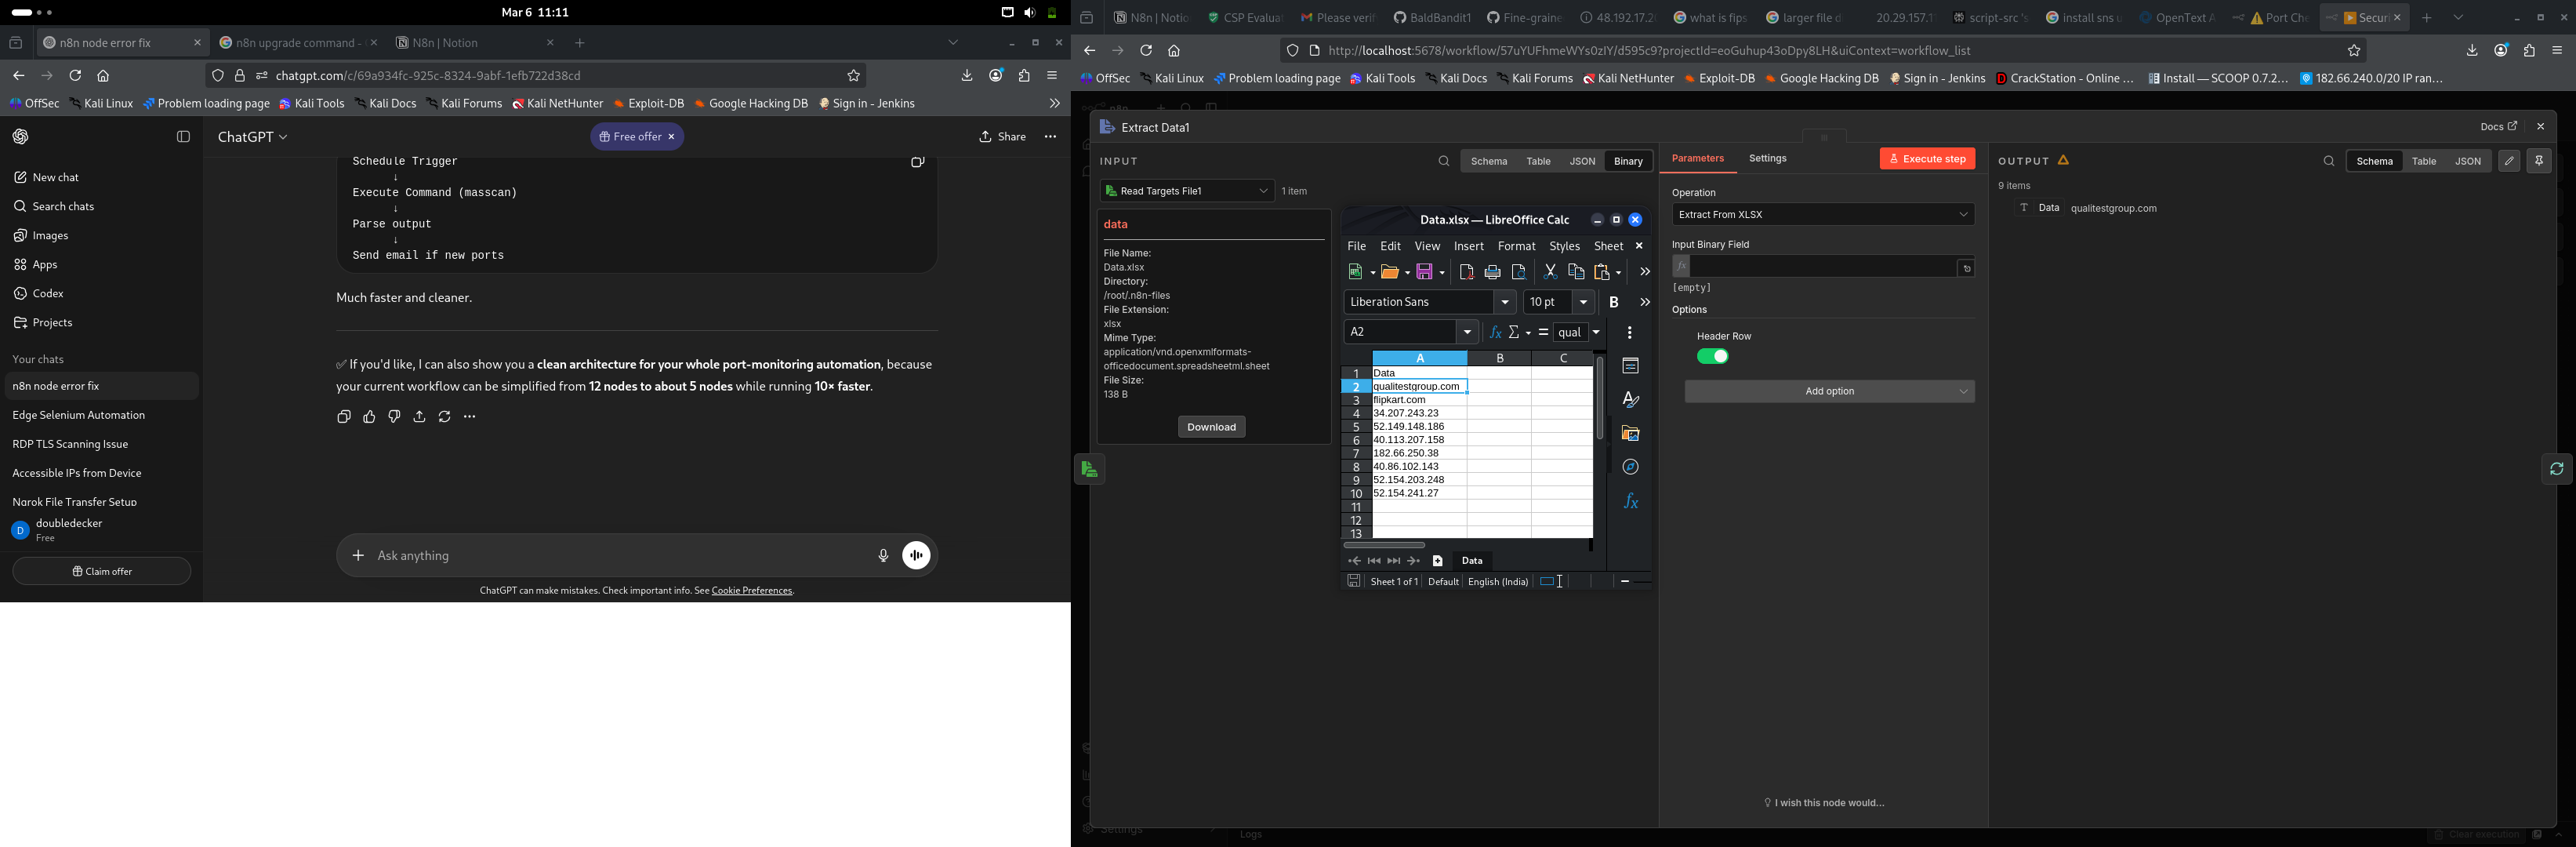Open the Function Wizard icon in formula bar
The height and width of the screenshot is (847, 2576).
1495,332
